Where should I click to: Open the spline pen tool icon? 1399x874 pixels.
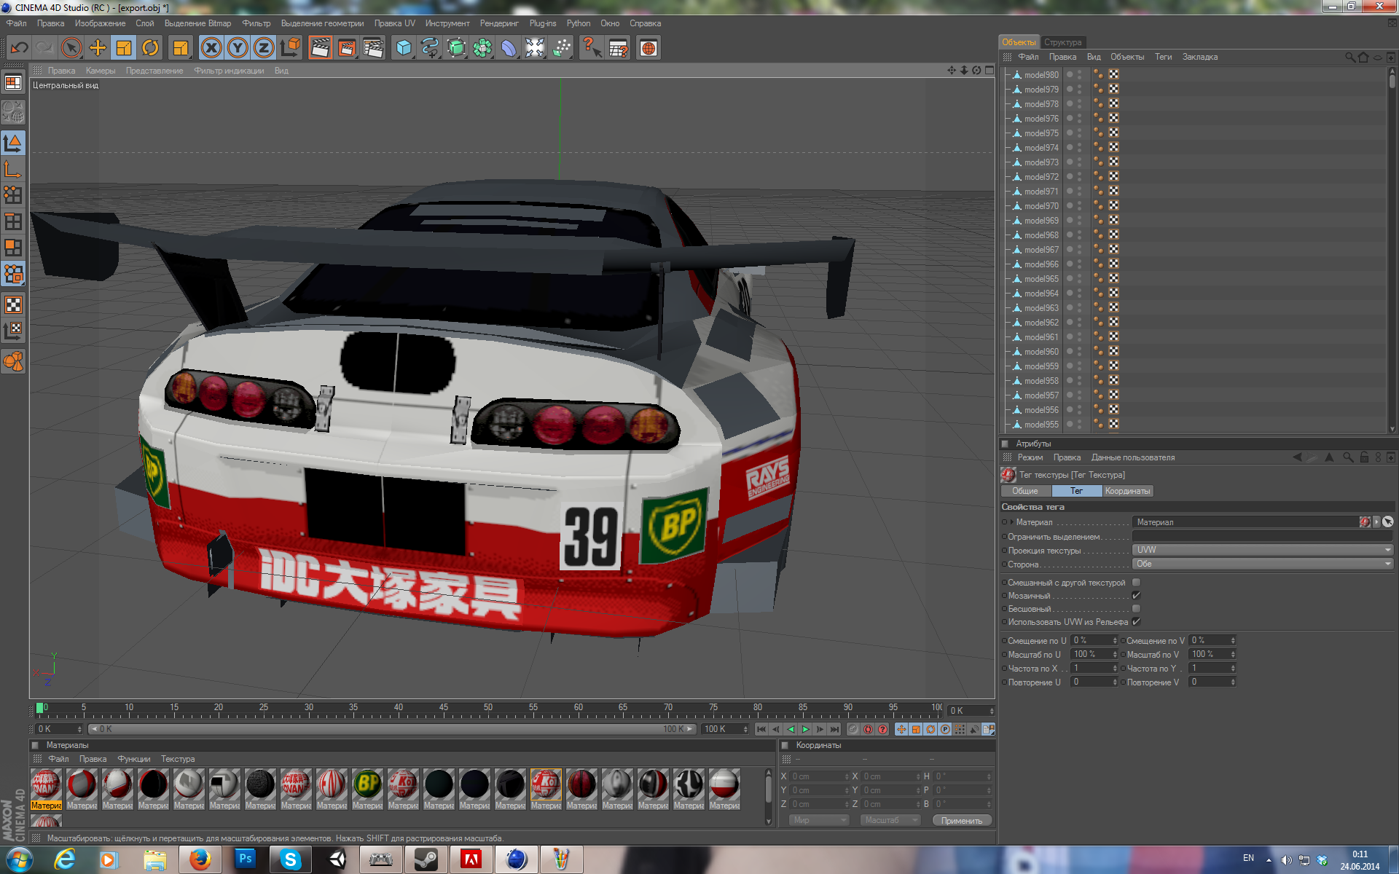[x=430, y=48]
